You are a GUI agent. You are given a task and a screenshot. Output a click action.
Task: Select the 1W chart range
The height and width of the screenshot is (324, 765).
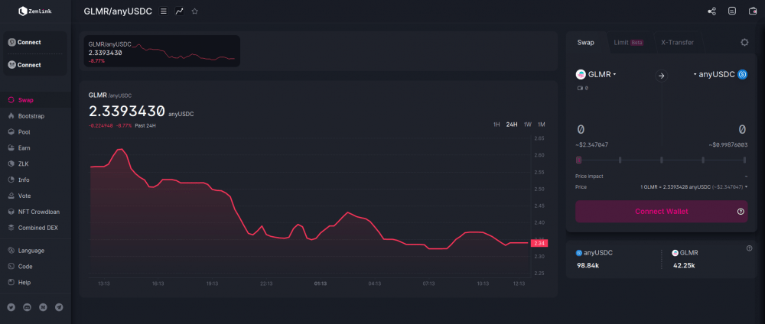(527, 125)
